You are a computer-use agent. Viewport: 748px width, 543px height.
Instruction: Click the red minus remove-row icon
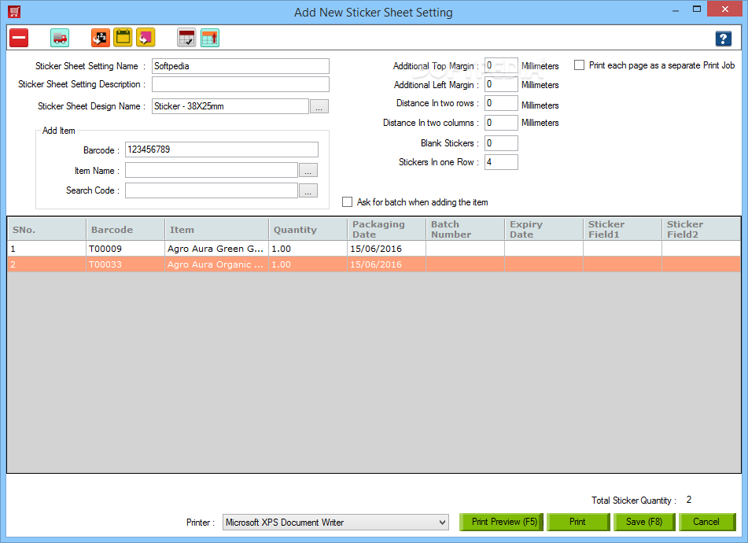click(19, 38)
